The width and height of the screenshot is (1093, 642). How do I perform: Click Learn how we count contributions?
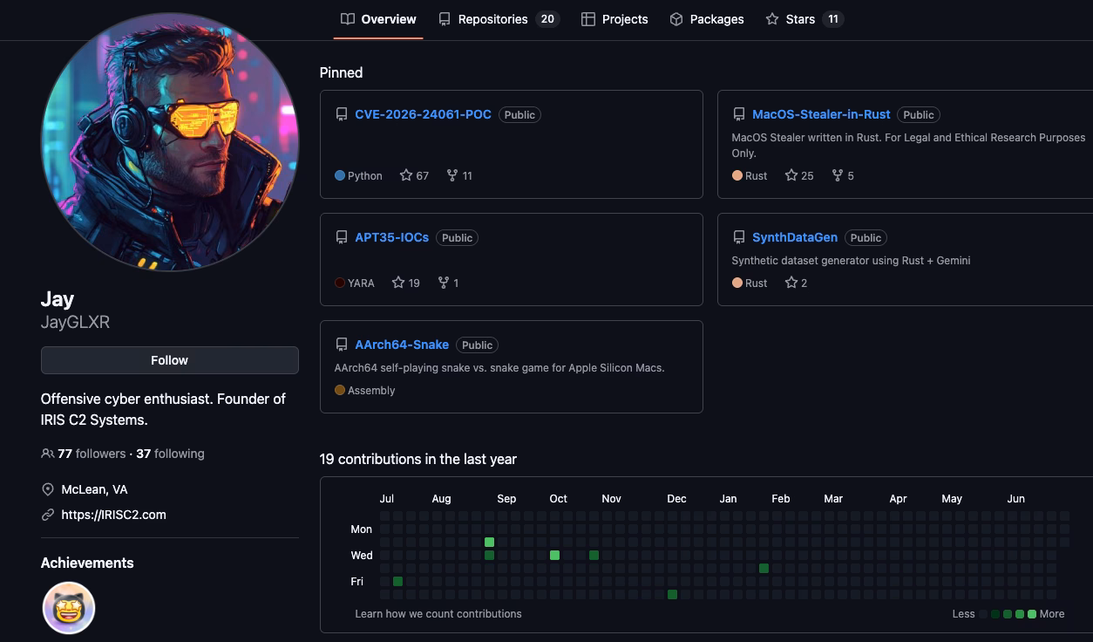(x=438, y=614)
